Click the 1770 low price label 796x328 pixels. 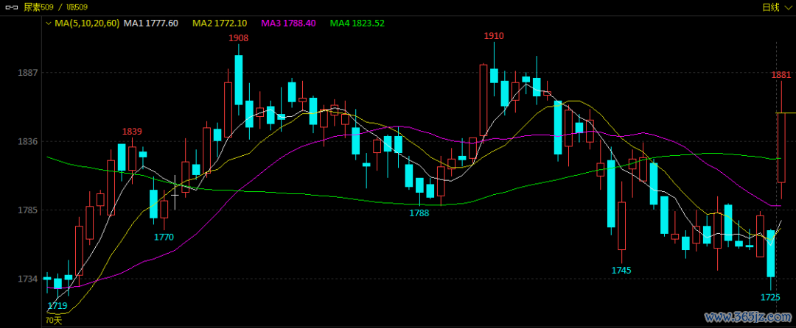point(164,237)
